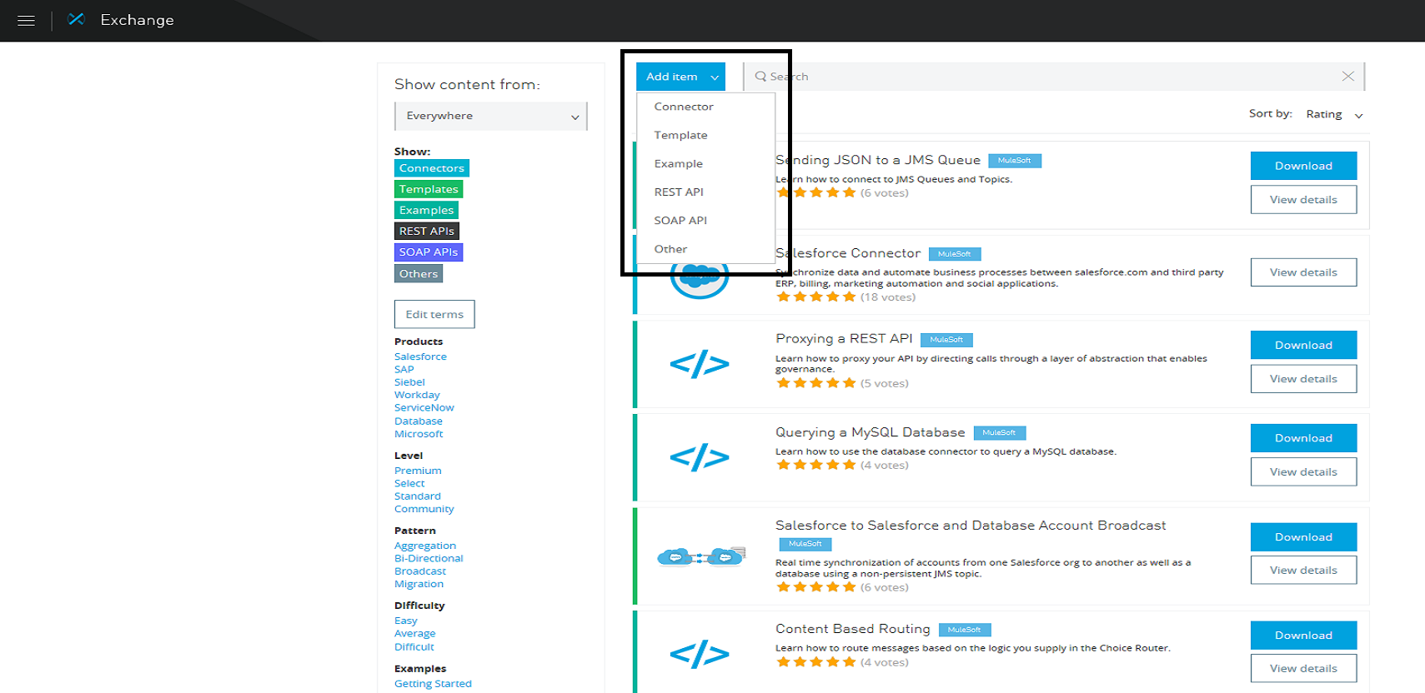View details of Salesforce Connector
Screen dimensions: 1425x693
coord(1303,272)
